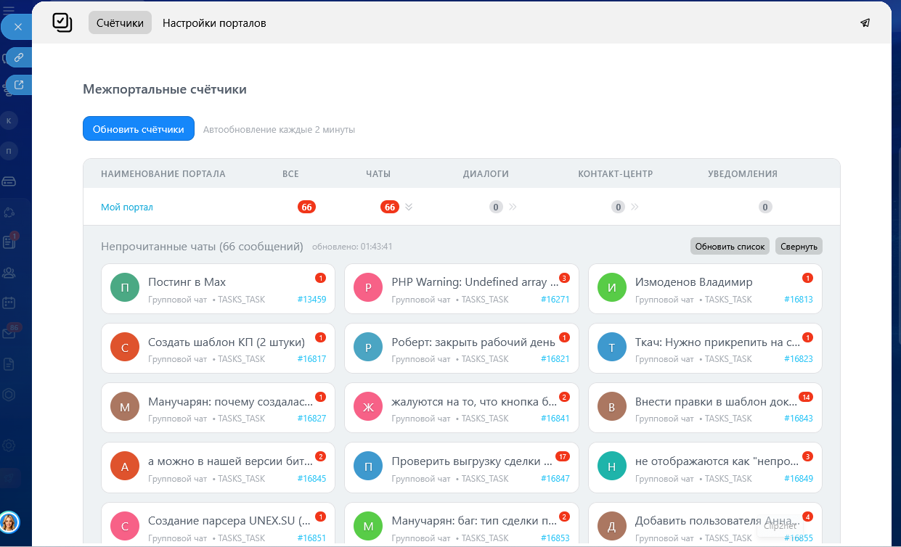This screenshot has height=547, width=901.
Task: Open the contacts people icon in sidebar
Action: tap(9, 273)
